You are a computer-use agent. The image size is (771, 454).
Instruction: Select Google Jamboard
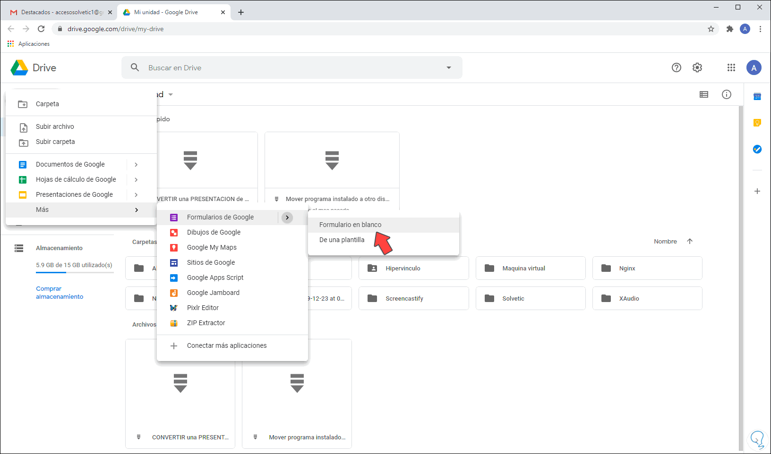(x=232, y=293)
